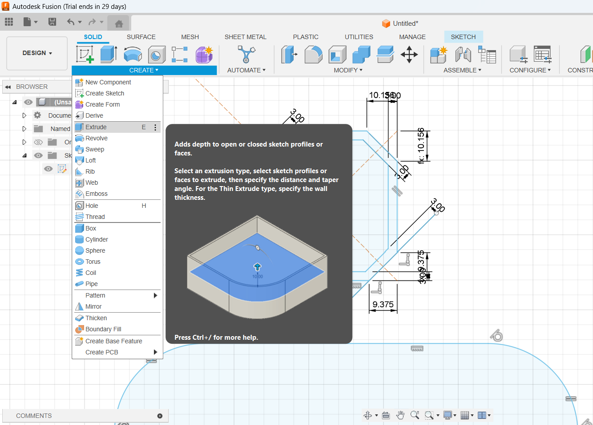Collapse the root component tree node
The height and width of the screenshot is (425, 593).
pos(14,102)
